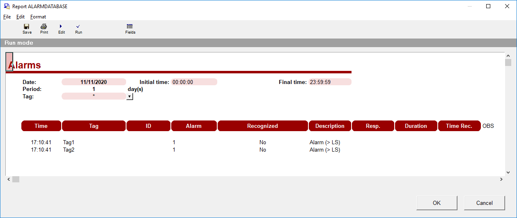Click the 17:10:41 time in Tag1 row
This screenshot has width=517, height=218.
click(41, 142)
